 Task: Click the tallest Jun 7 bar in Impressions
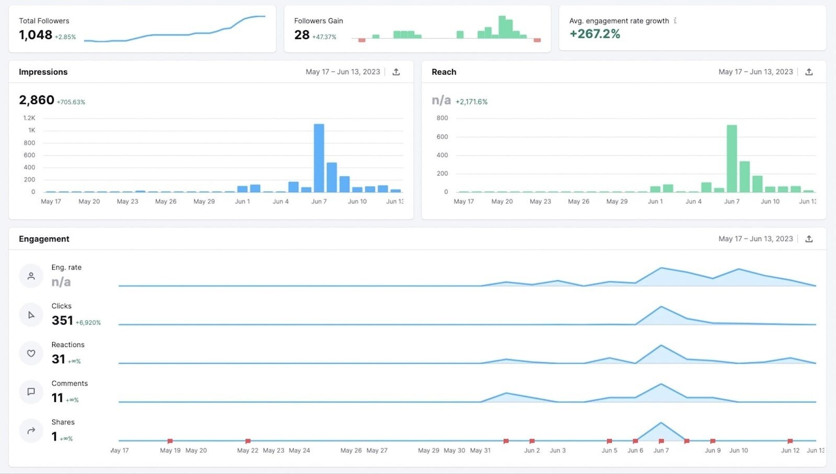(319, 157)
